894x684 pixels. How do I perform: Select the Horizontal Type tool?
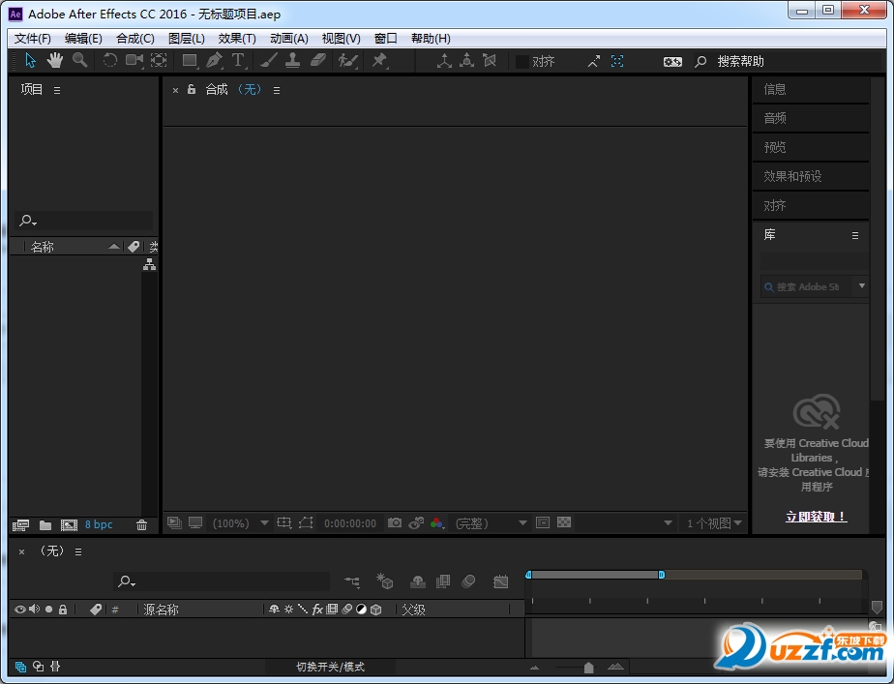click(x=238, y=60)
